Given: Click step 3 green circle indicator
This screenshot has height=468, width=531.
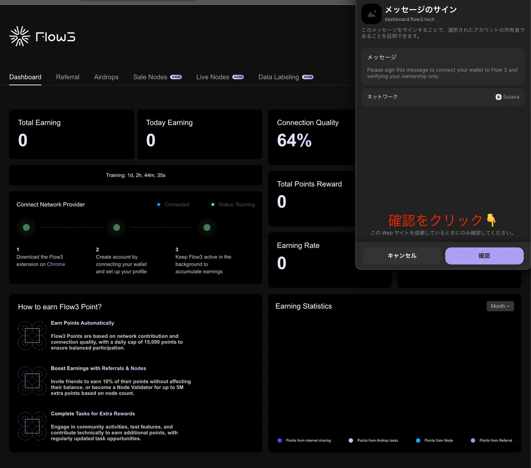Looking at the screenshot, I should [207, 227].
